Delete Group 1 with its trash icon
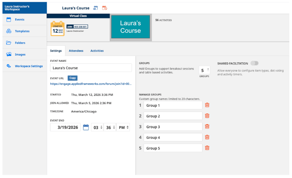Image resolution: width=292 pixels, height=178 pixels. coord(207,105)
